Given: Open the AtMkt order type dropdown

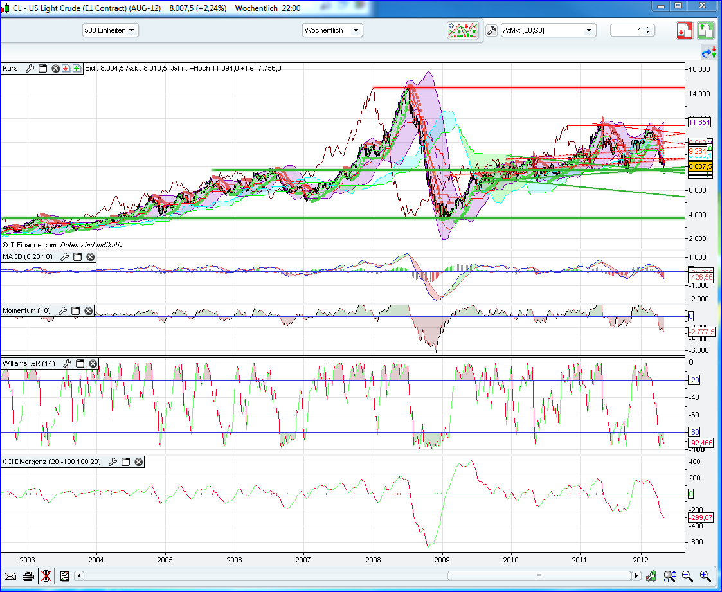Looking at the screenshot, I should point(548,30).
